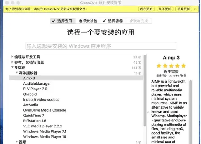
Task: Choose the 总是更新 option
Action: click(184, 9)
